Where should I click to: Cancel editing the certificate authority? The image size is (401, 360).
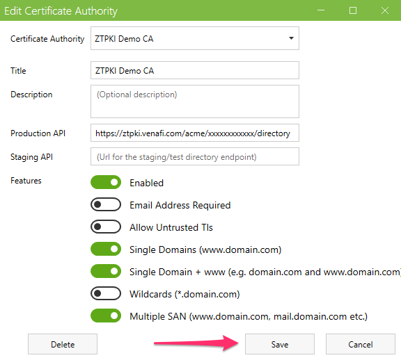click(x=361, y=344)
